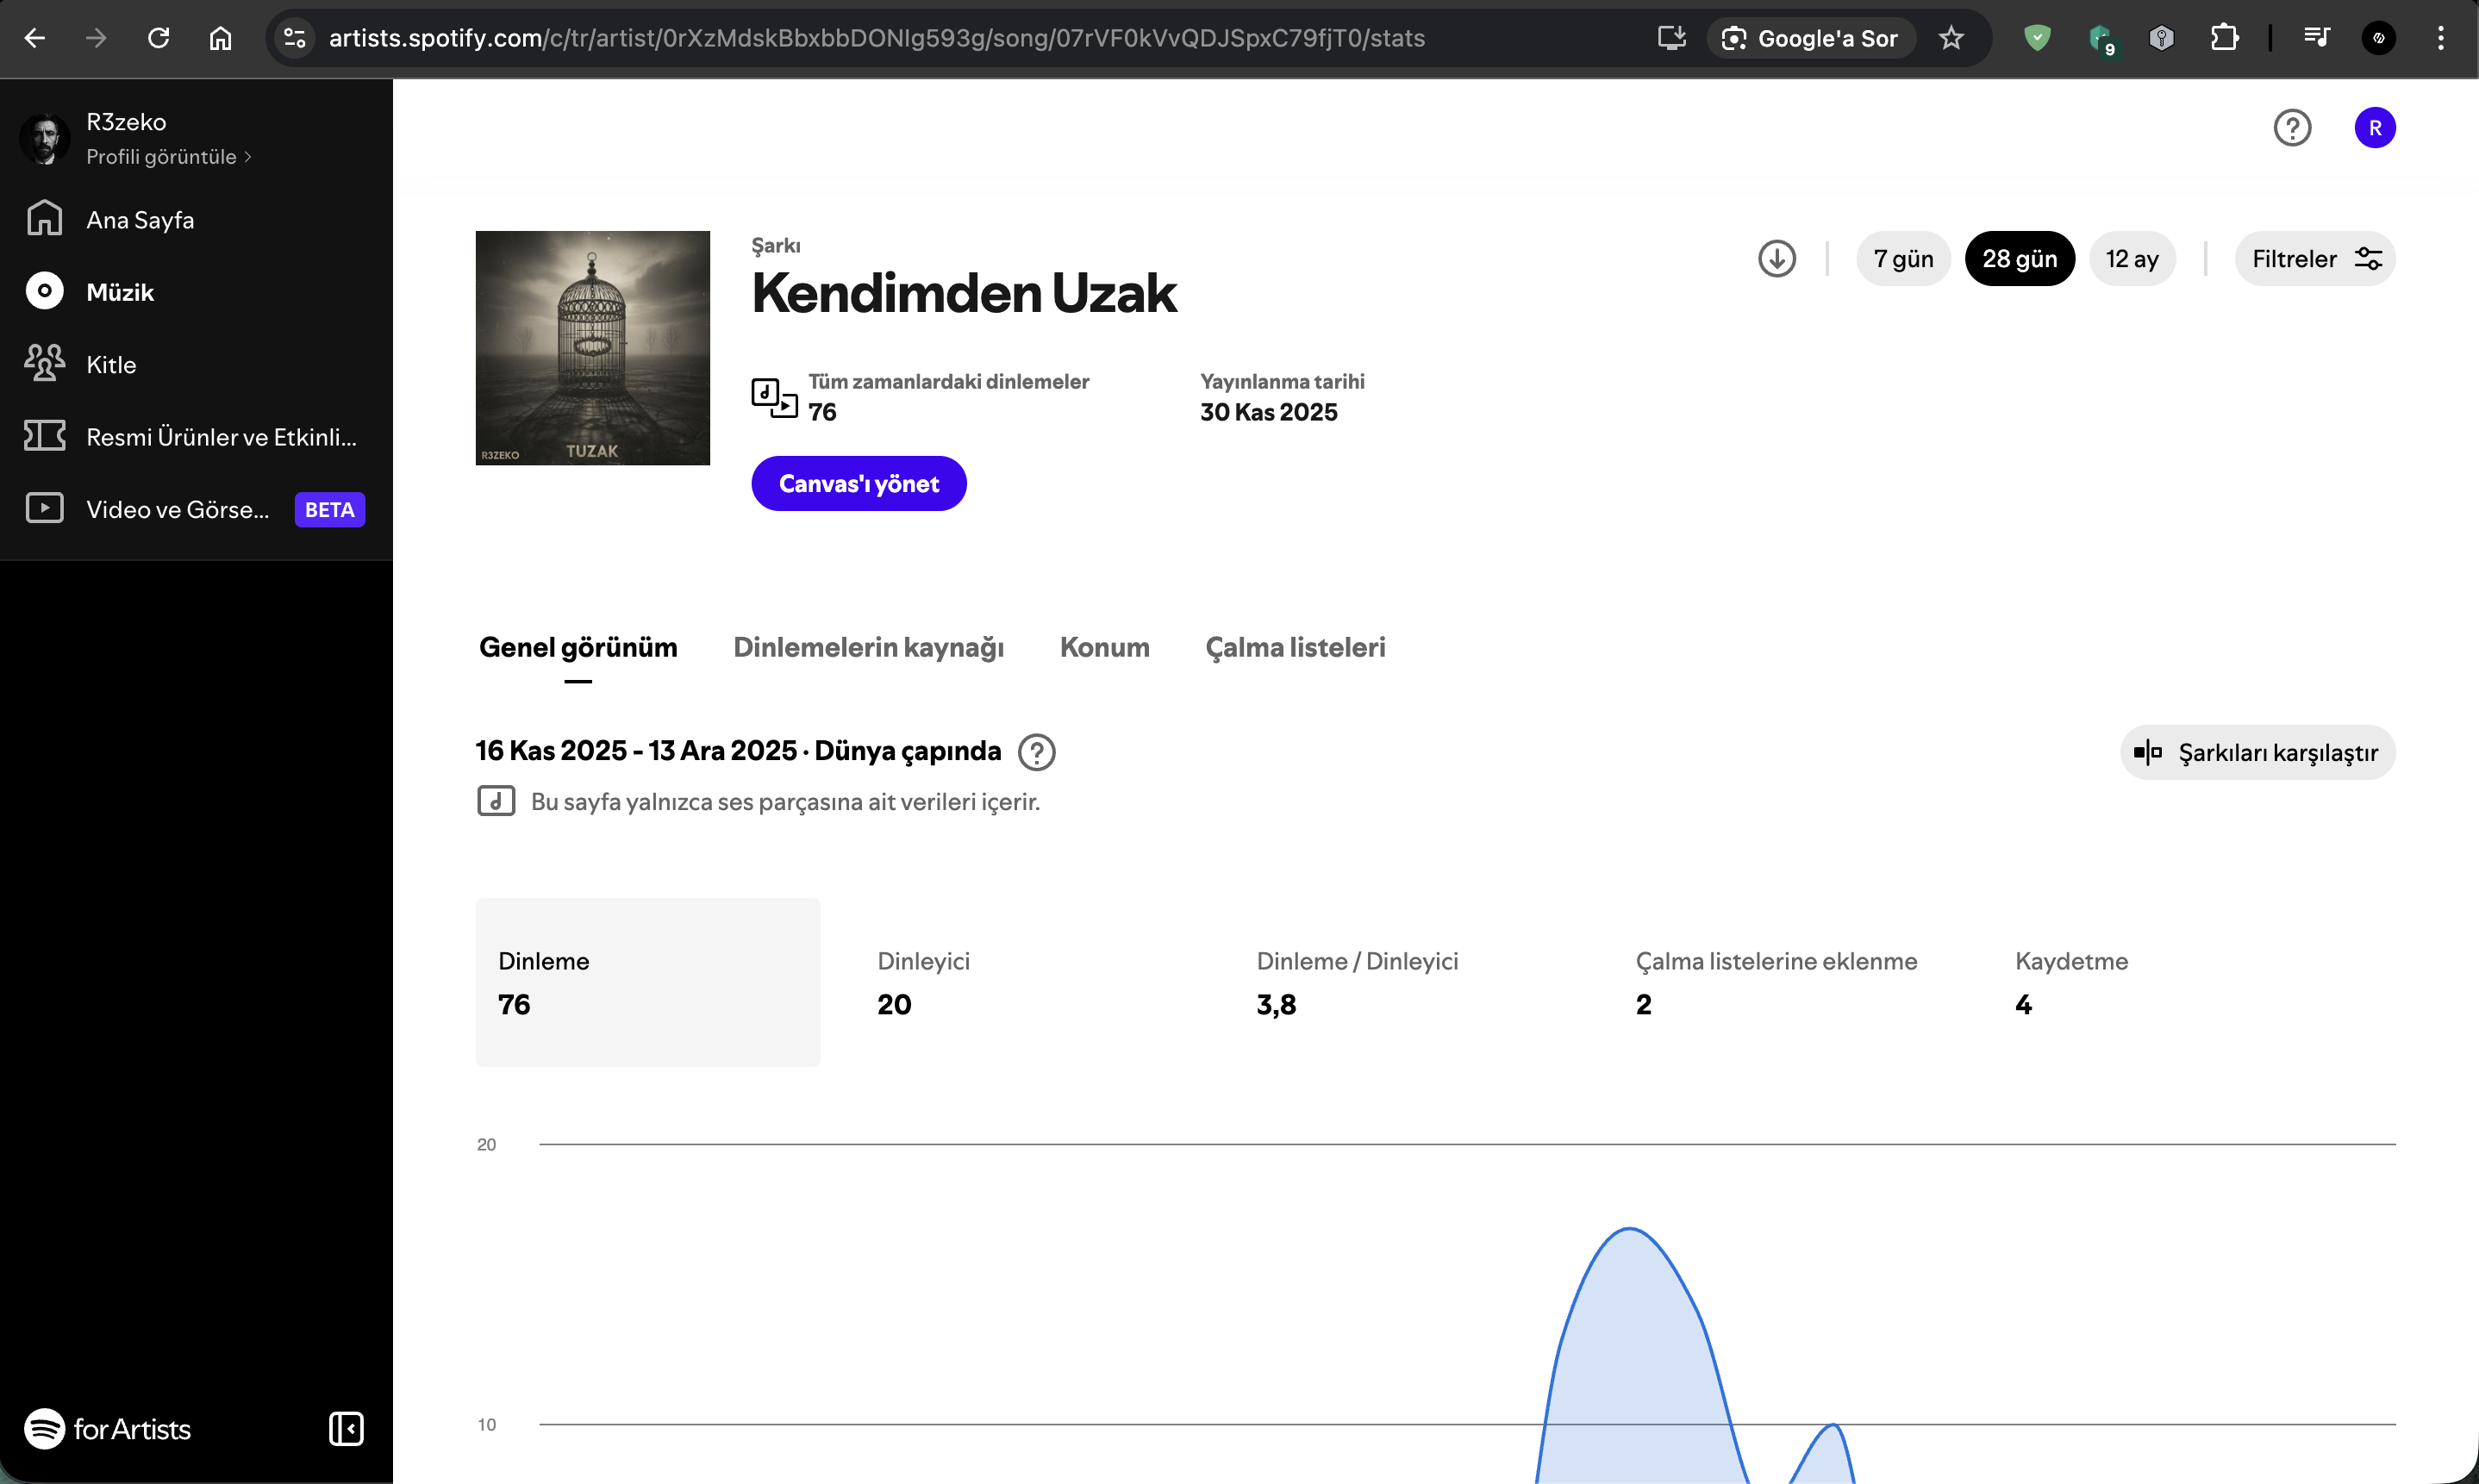Click Profili görüntüle link

168,156
